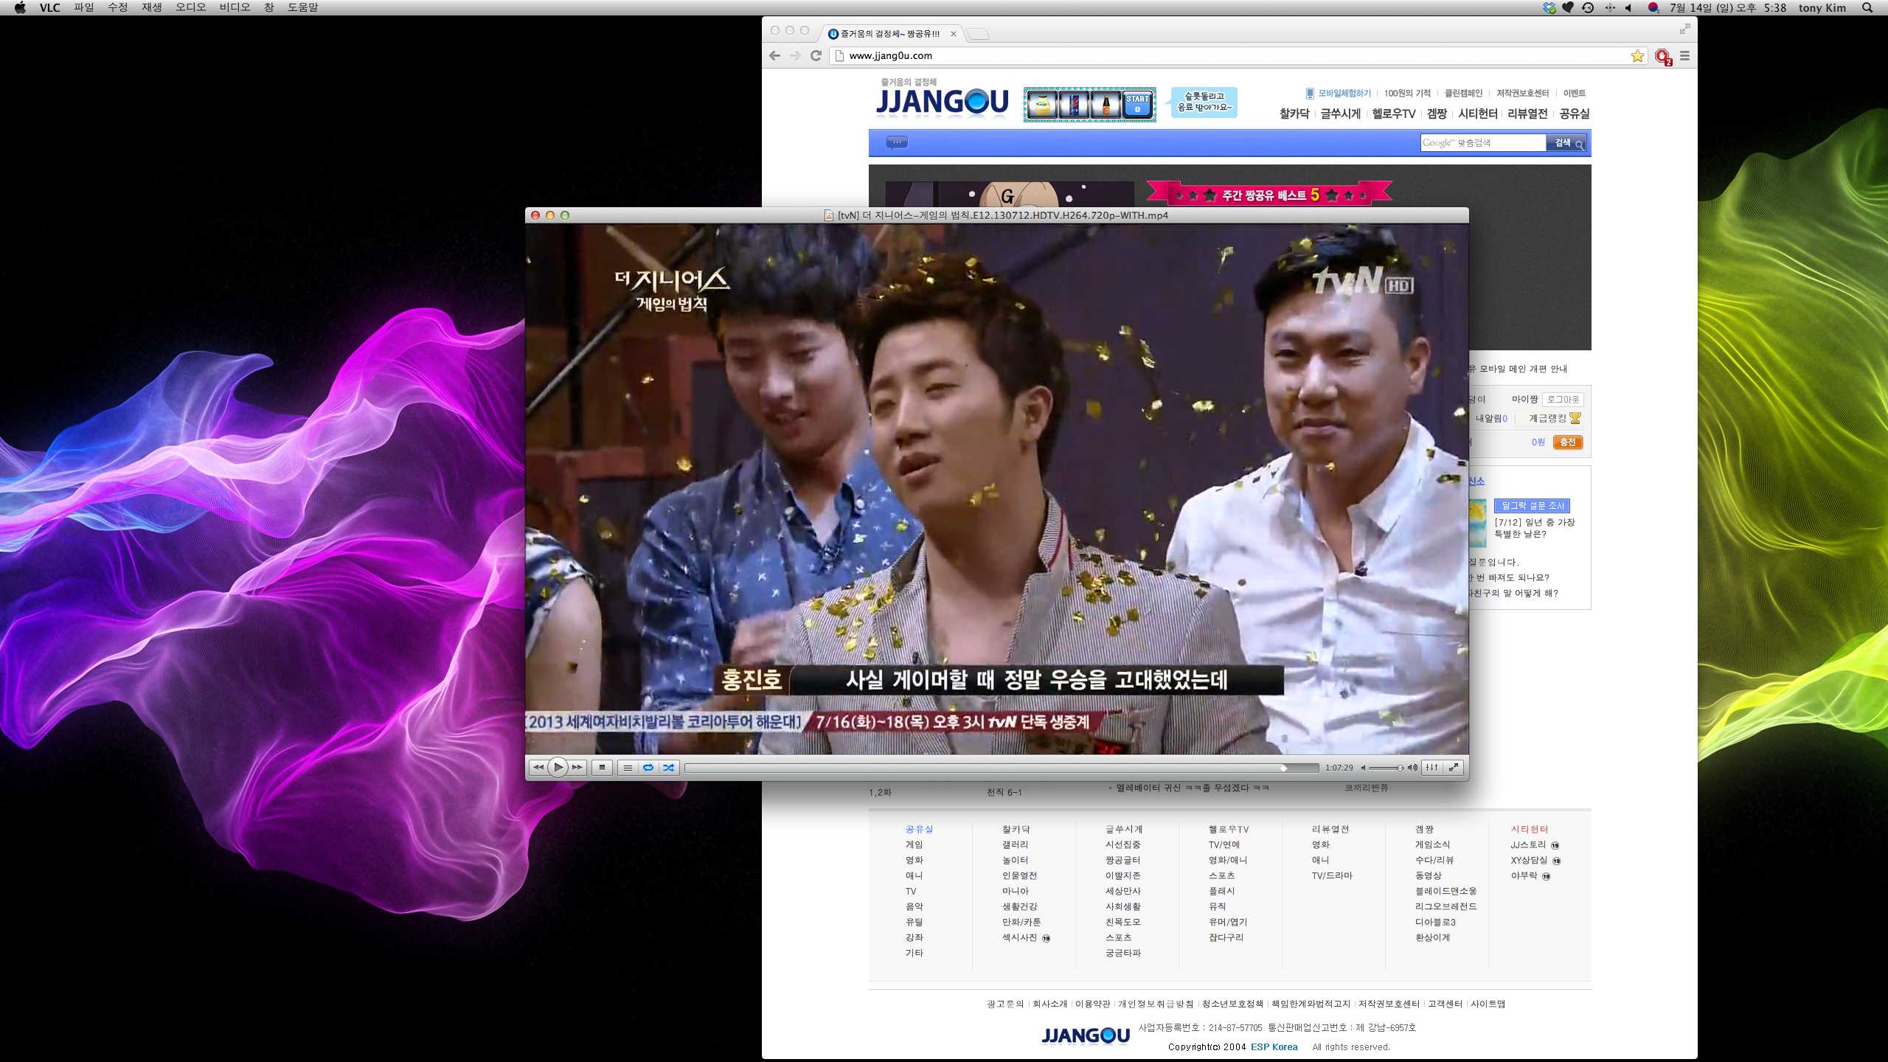Viewport: 1888px width, 1062px height.
Task: Open a new tab in the browser
Action: (978, 34)
